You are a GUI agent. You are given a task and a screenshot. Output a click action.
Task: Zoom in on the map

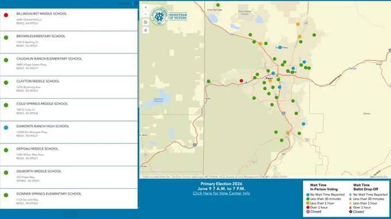coord(145,7)
